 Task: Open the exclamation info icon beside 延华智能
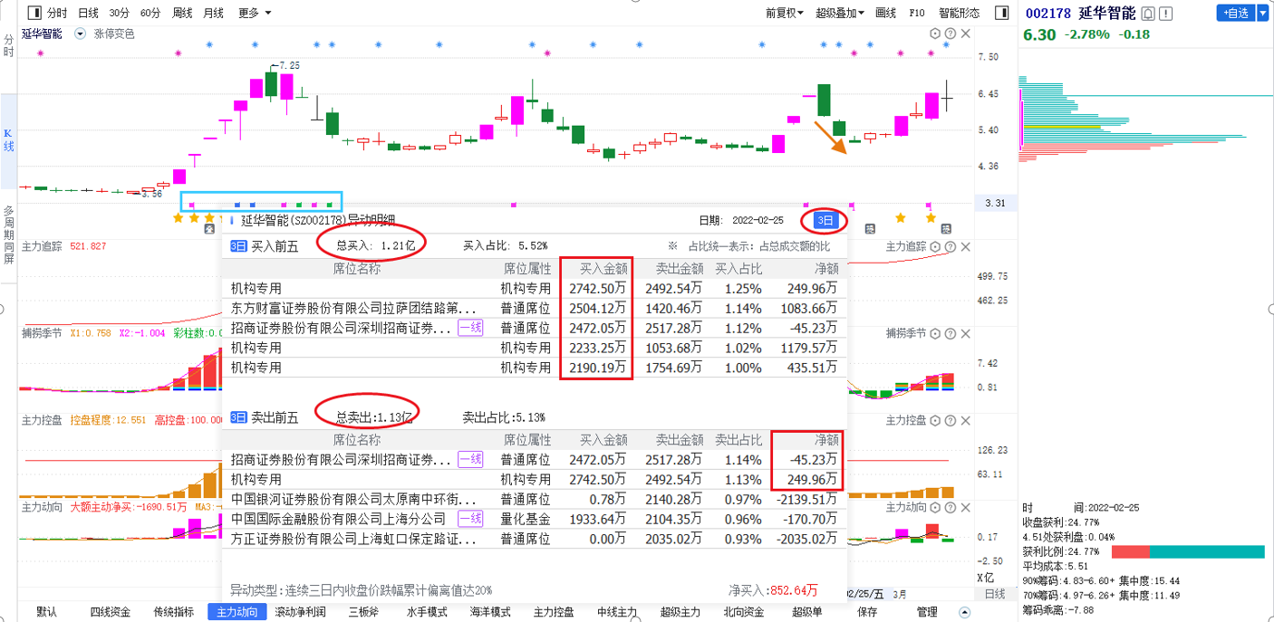[x=1165, y=14]
